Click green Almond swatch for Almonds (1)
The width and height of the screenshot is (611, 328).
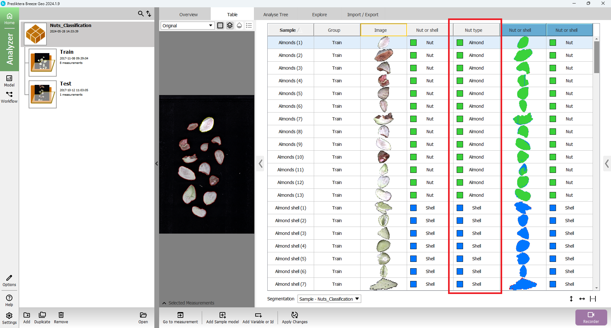tap(460, 43)
